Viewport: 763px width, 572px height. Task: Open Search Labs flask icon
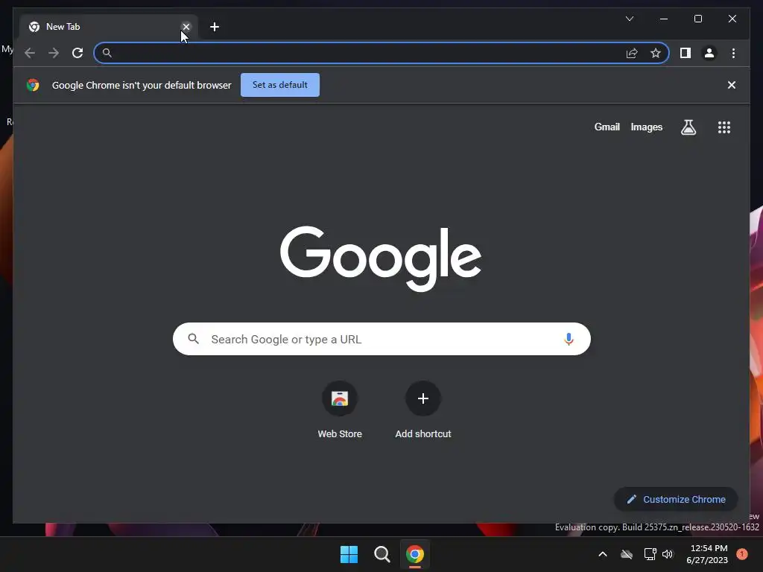688,127
